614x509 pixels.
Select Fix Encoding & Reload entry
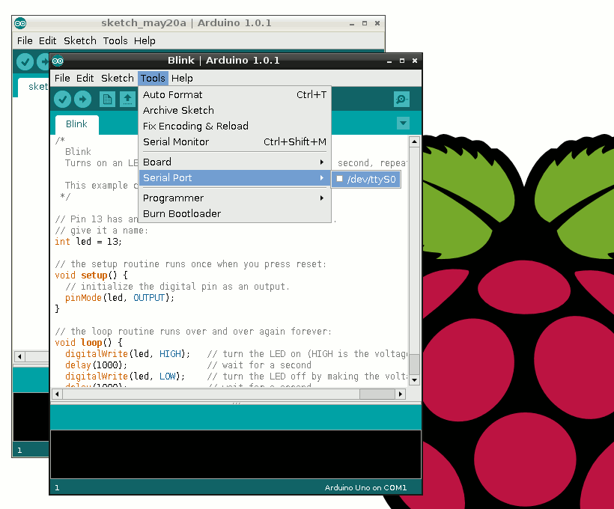point(234,126)
